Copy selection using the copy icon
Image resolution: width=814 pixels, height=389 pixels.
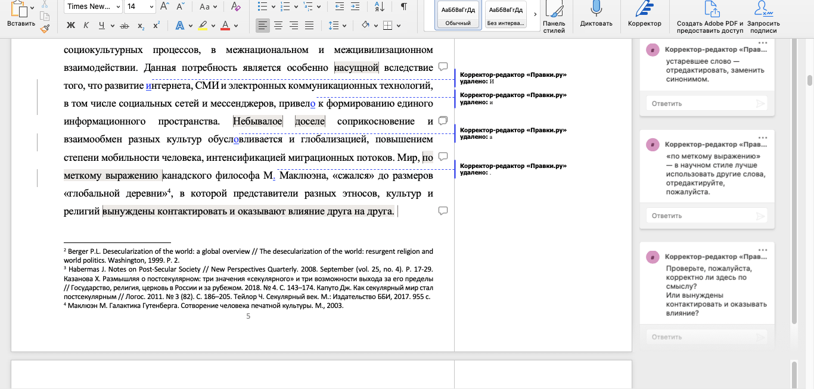tap(45, 16)
